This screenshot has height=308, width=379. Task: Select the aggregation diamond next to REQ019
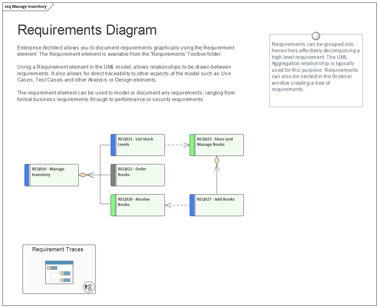coord(83,175)
